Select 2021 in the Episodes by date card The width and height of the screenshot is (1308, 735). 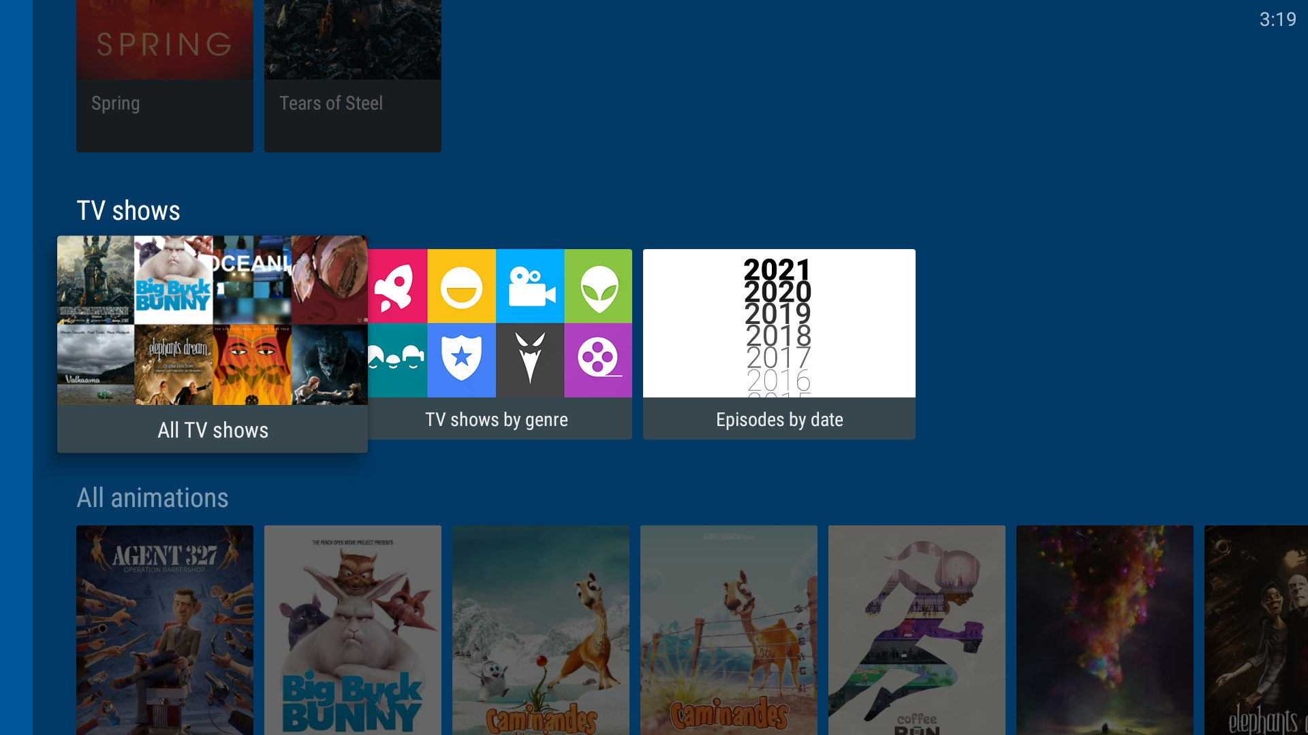777,269
